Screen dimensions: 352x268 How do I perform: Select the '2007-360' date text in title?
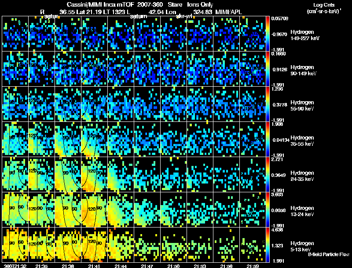point(150,4)
